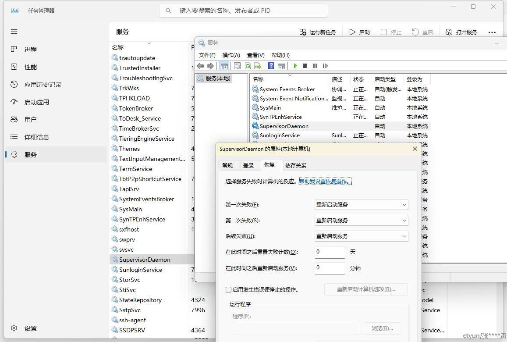Open the Help (帮助) menu in Services
Screen dimensions: 507x342
[x=280, y=55]
